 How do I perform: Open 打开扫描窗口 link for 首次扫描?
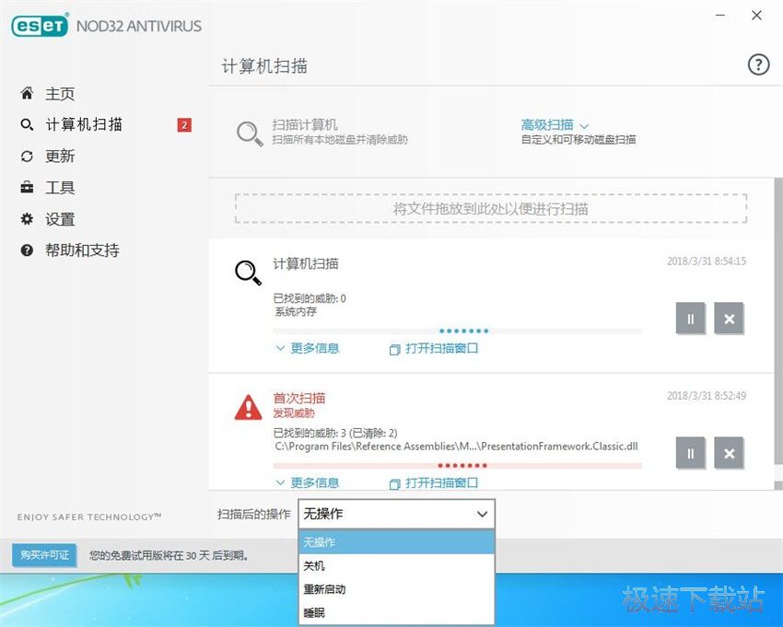pos(441,482)
